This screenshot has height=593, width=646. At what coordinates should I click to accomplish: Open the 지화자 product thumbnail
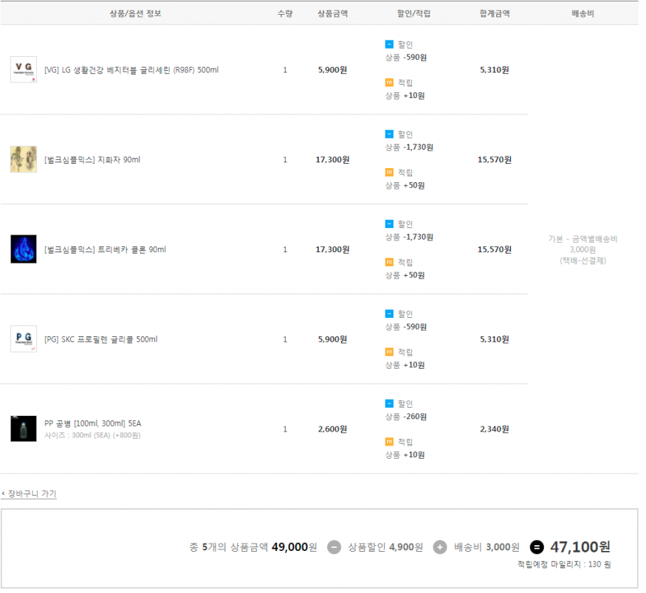click(24, 159)
